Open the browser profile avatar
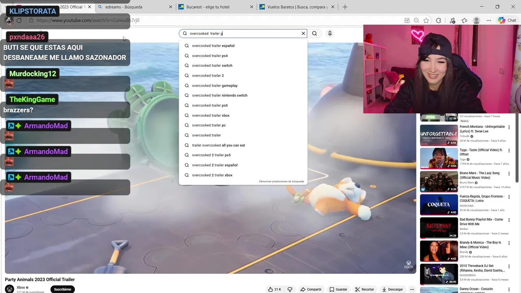Image resolution: width=521 pixels, height=293 pixels. [477, 20]
